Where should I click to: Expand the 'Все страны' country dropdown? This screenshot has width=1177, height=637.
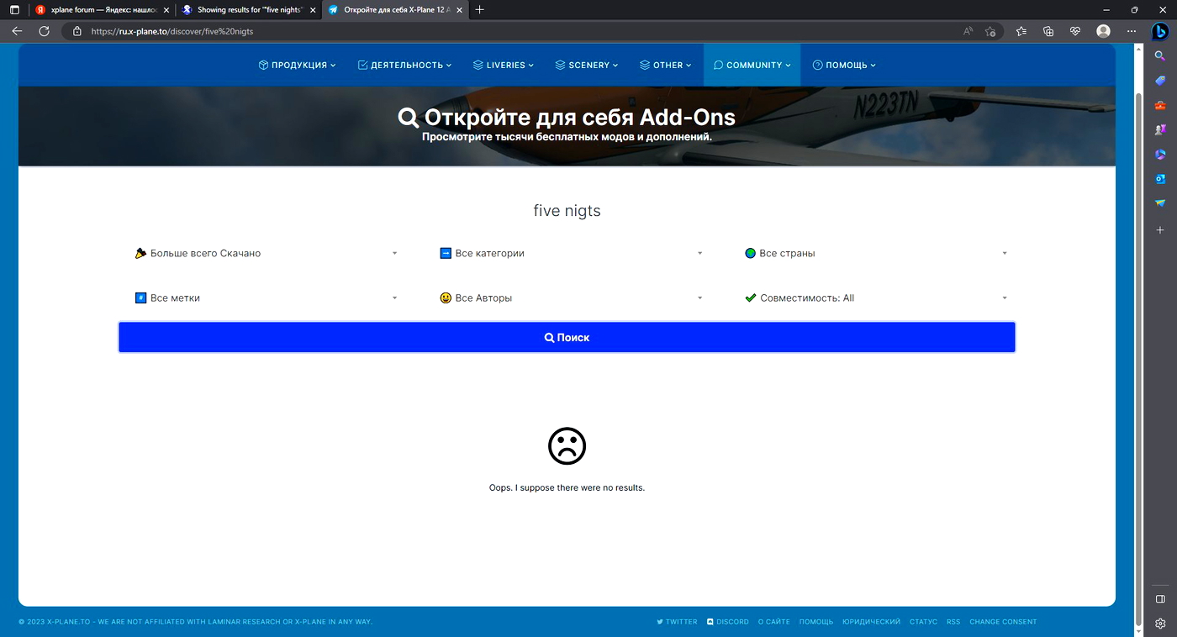(x=875, y=253)
